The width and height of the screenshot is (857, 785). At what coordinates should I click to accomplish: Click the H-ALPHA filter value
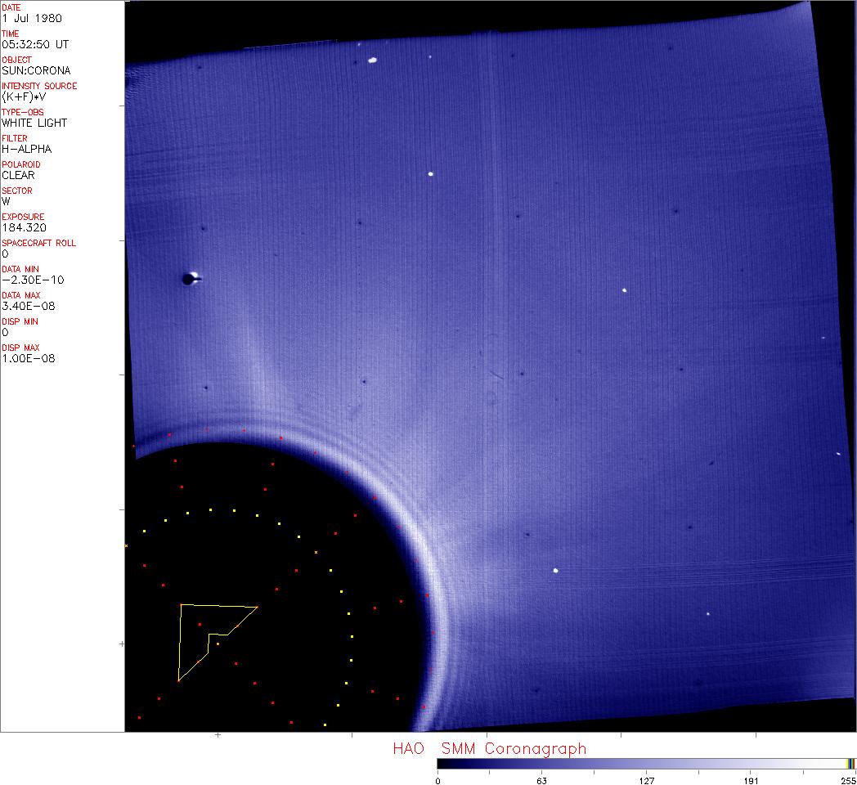coord(26,149)
